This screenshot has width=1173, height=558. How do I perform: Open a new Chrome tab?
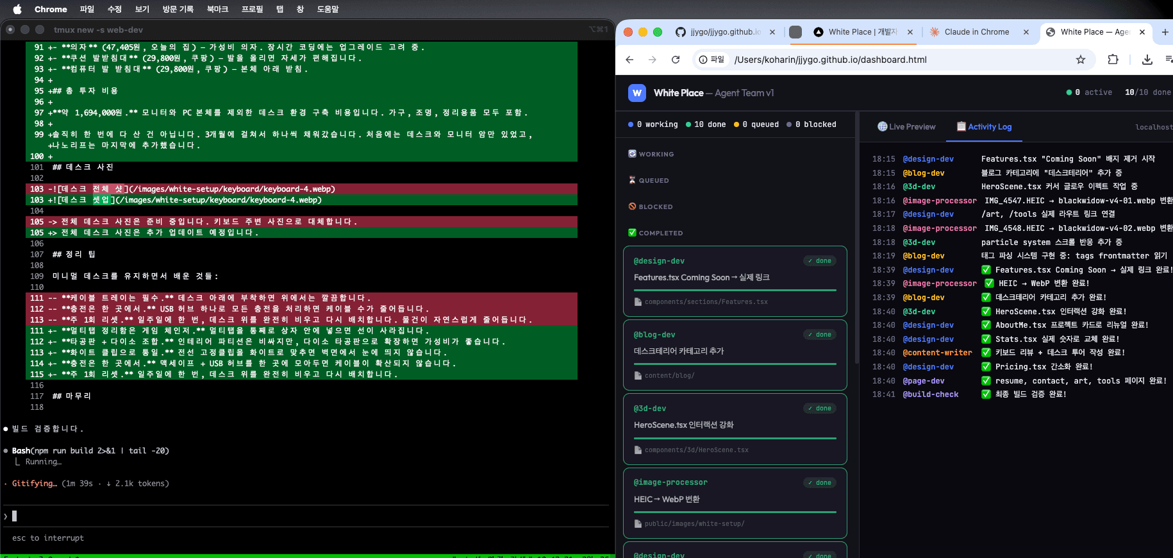tap(1165, 32)
